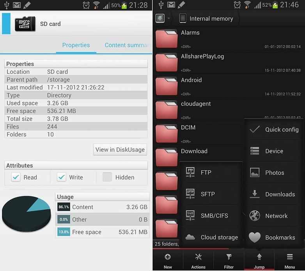Select the Used space 3.26 GB row
The image size is (305, 271).
click(76, 103)
